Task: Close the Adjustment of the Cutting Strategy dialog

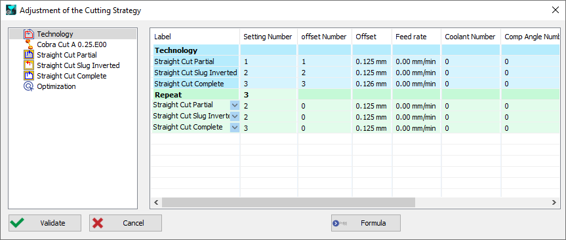Action: (x=556, y=10)
